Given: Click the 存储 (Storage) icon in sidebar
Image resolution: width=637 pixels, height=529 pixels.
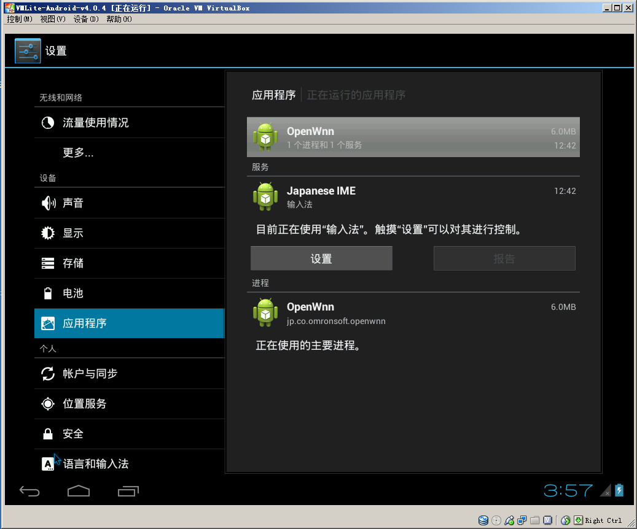Looking at the screenshot, I should (48, 263).
